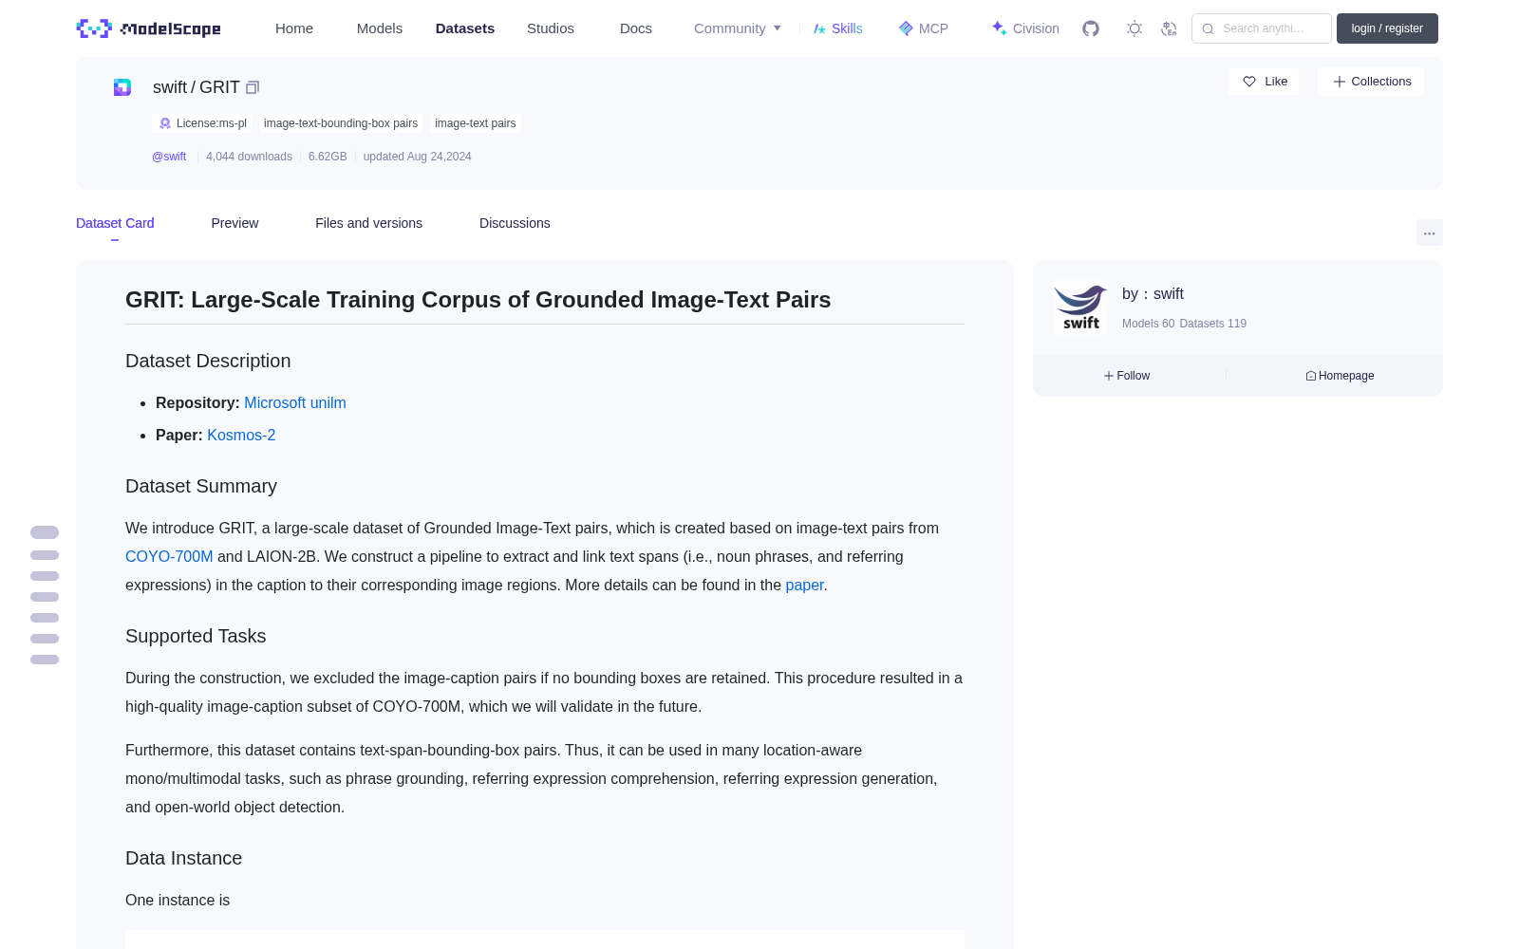The width and height of the screenshot is (1519, 949).
Task: Click the GRIT dataset avatar icon
Action: (x=122, y=87)
